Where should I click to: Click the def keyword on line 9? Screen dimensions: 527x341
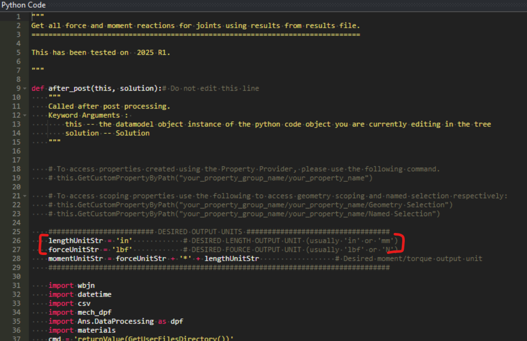[37, 88]
